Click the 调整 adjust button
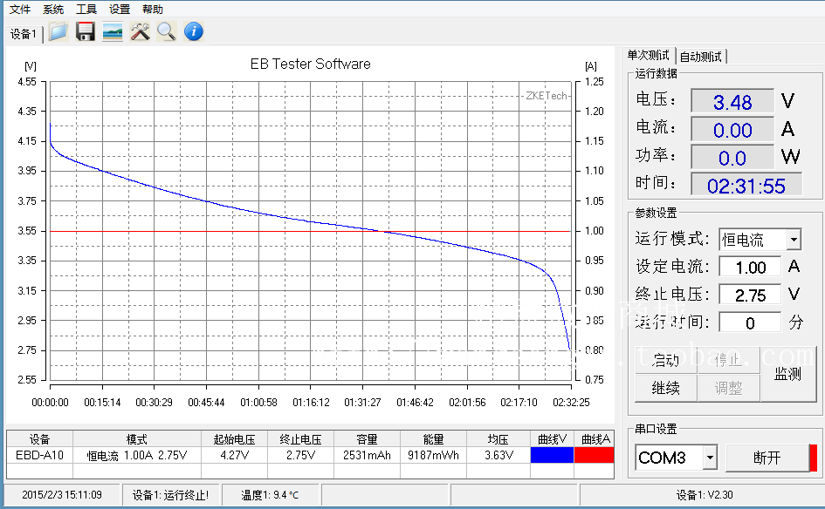Image resolution: width=825 pixels, height=509 pixels. tap(728, 388)
